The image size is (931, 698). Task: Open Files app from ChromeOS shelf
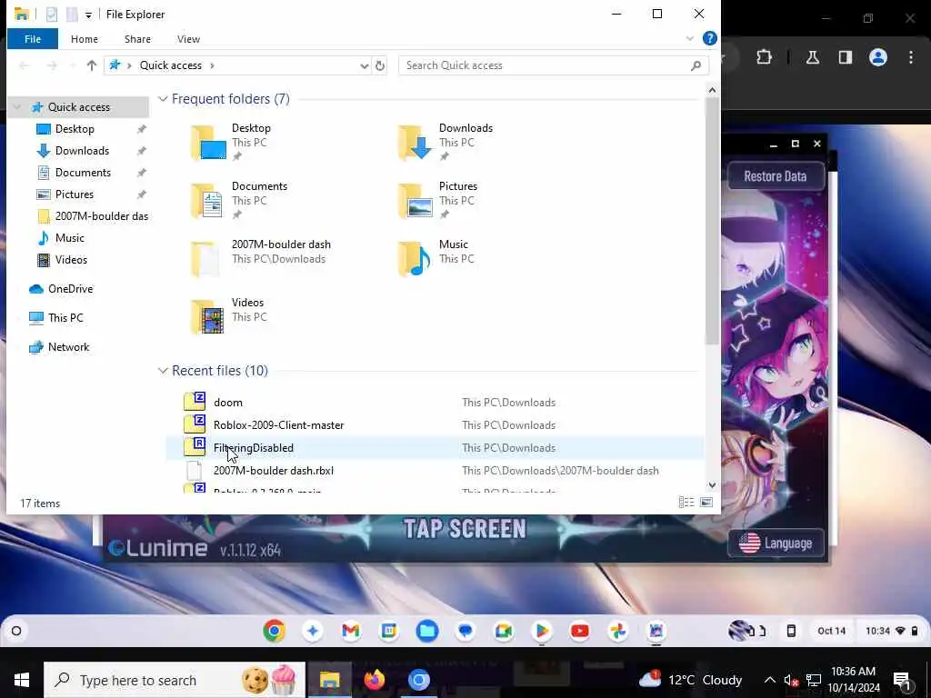tap(427, 631)
